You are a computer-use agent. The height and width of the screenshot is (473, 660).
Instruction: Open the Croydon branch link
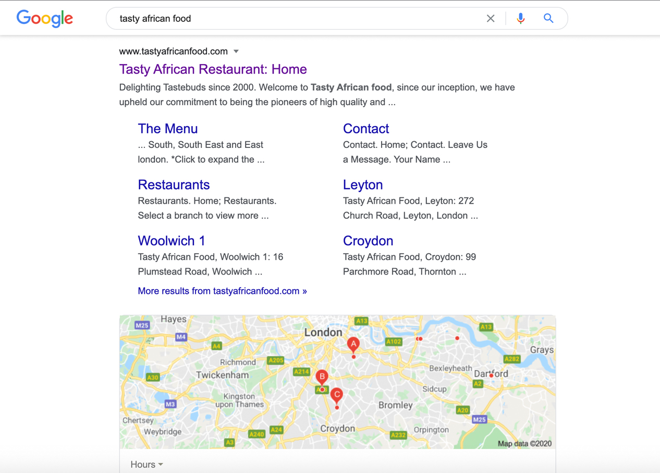click(x=368, y=241)
